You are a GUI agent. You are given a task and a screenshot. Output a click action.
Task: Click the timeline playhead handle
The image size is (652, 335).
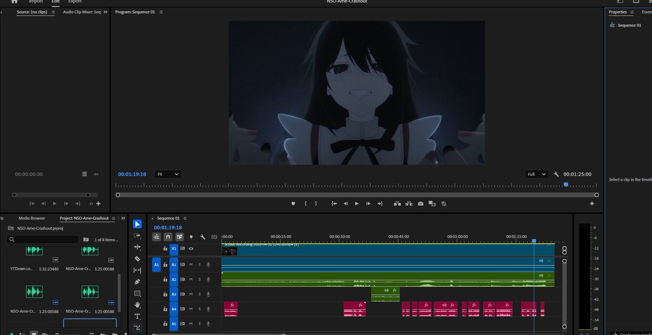pyautogui.click(x=534, y=241)
